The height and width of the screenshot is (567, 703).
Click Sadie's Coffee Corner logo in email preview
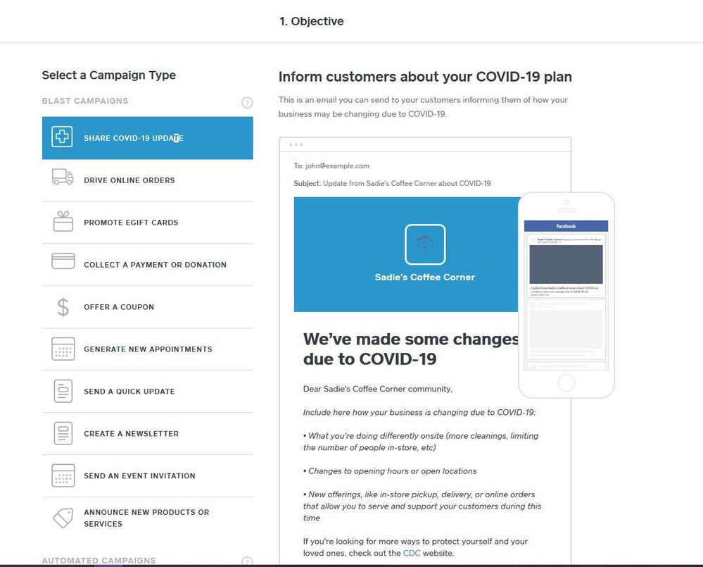(425, 244)
